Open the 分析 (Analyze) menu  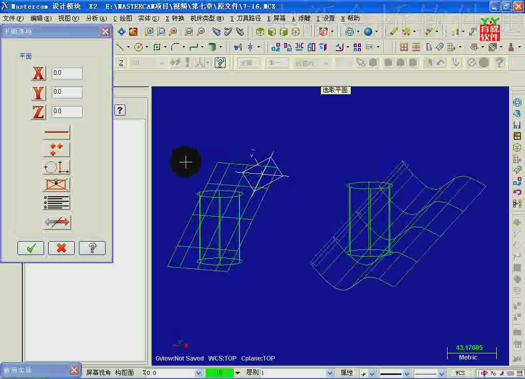click(96, 18)
